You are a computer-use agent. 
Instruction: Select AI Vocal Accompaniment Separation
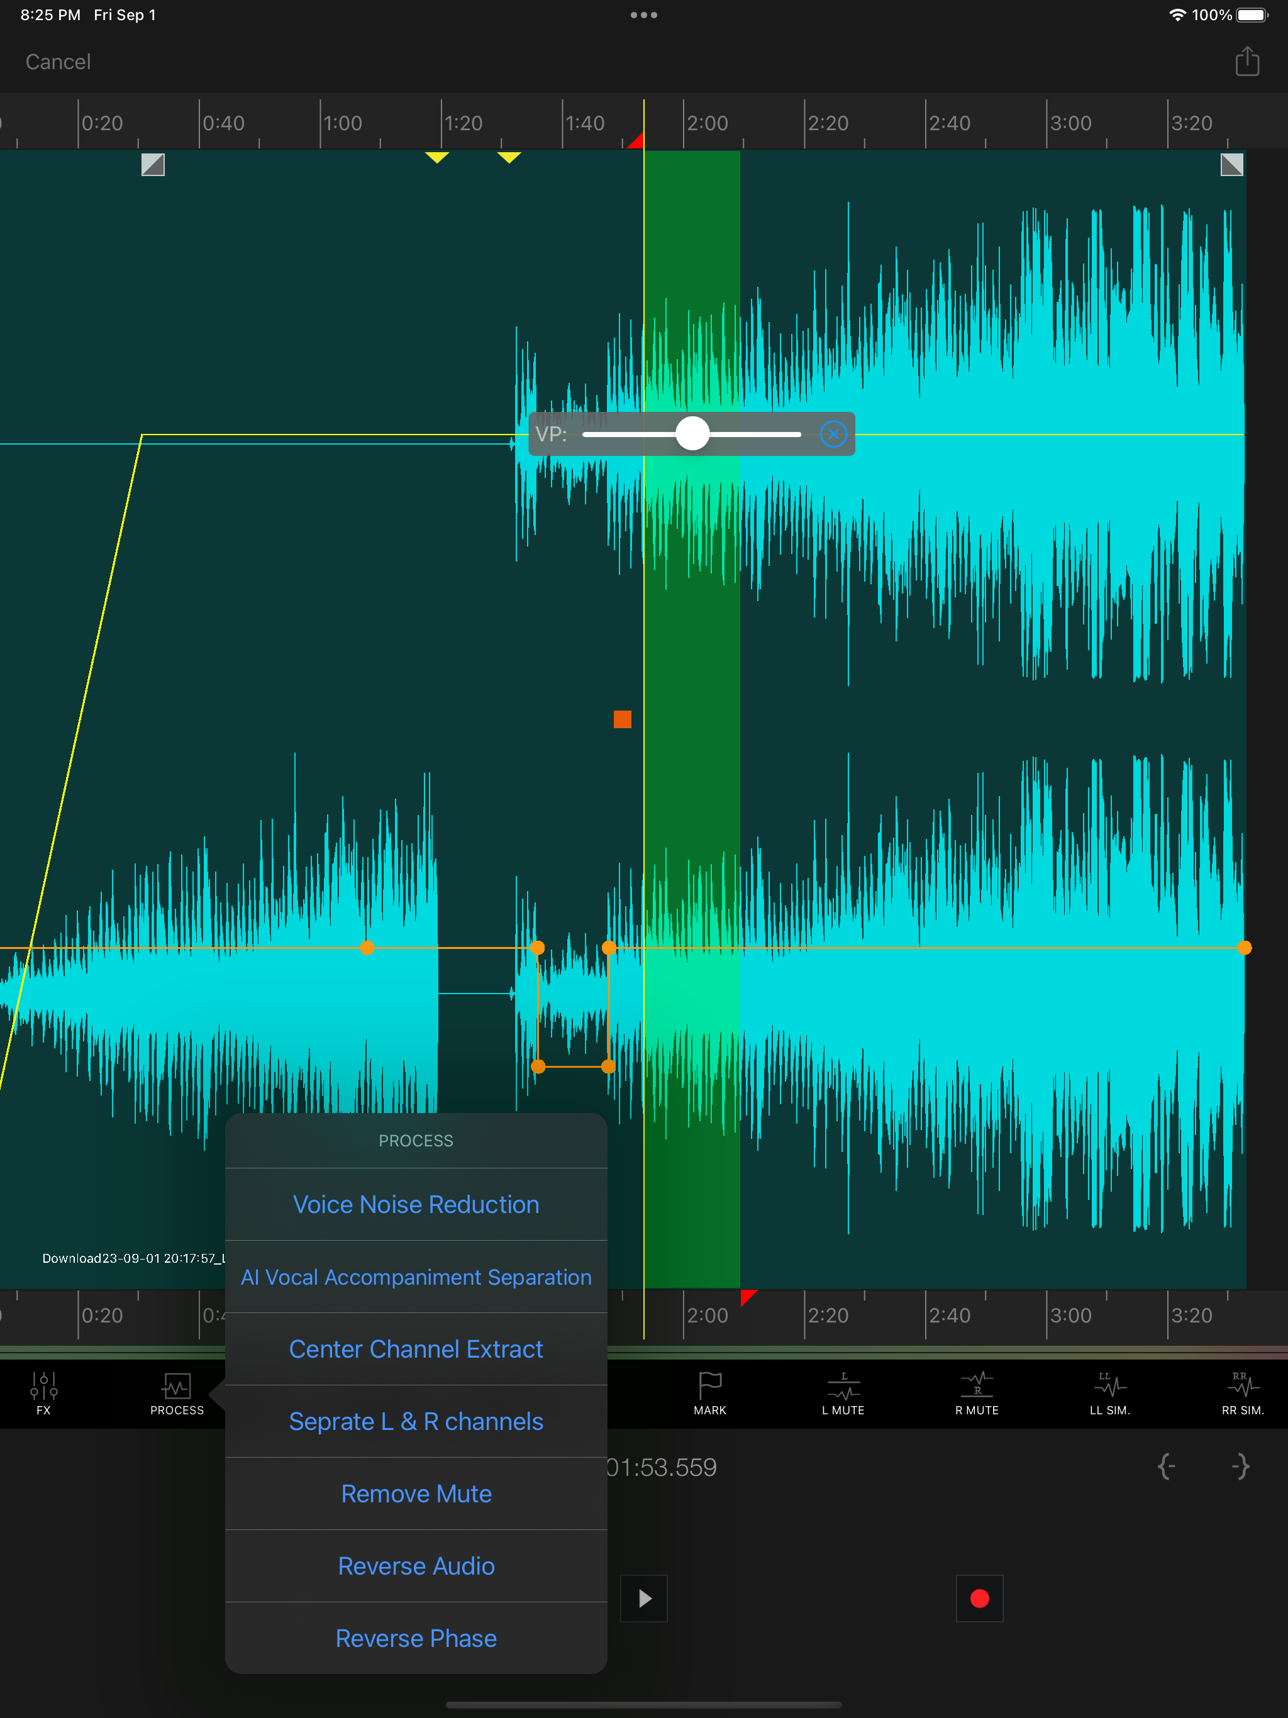tap(416, 1276)
